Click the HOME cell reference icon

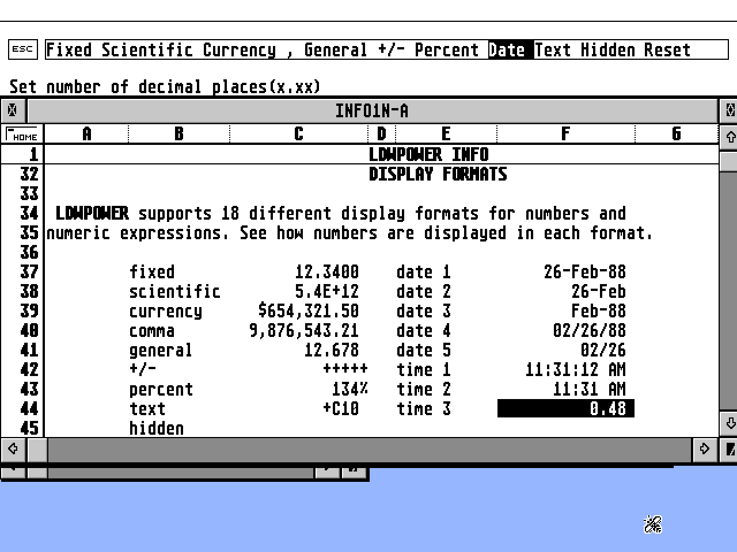(23, 133)
